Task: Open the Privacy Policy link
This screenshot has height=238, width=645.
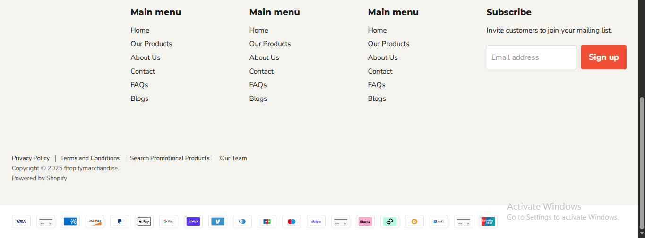Action: (x=31, y=158)
